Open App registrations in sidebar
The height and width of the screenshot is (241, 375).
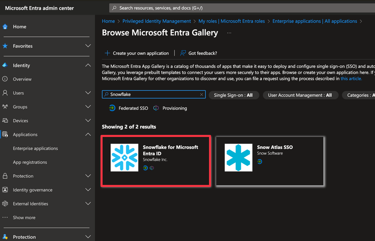(30, 162)
